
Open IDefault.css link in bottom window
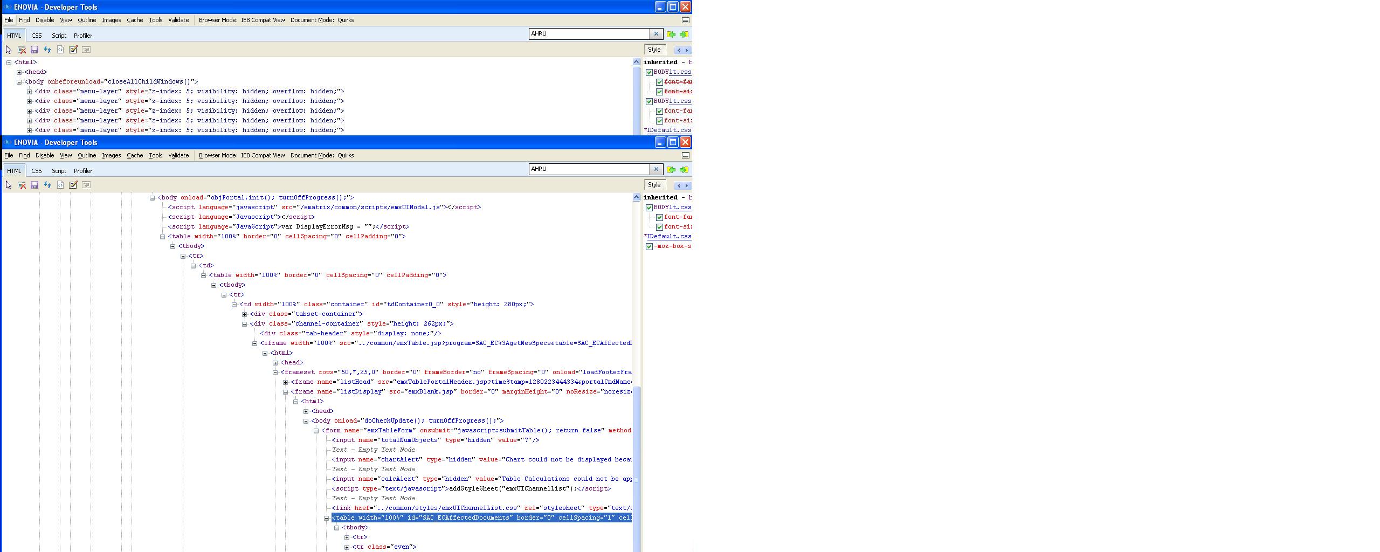click(x=669, y=236)
